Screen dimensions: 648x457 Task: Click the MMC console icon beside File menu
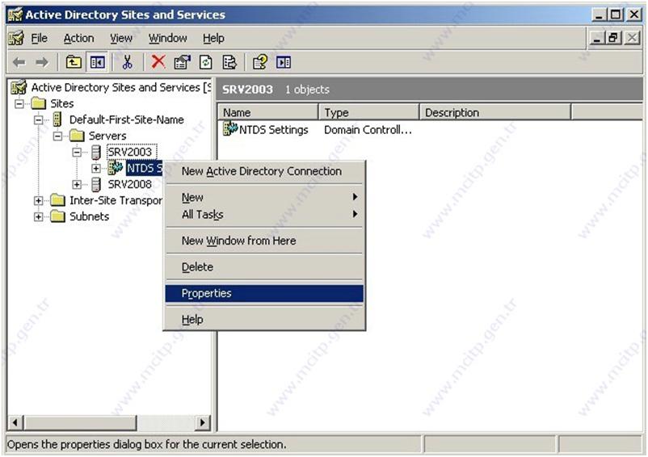coord(16,39)
